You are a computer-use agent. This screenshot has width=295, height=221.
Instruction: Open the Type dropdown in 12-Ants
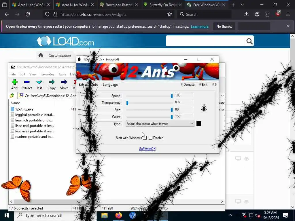160,124
